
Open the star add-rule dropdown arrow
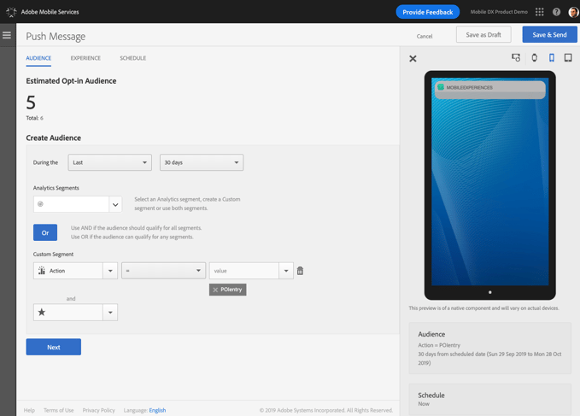[x=110, y=312]
